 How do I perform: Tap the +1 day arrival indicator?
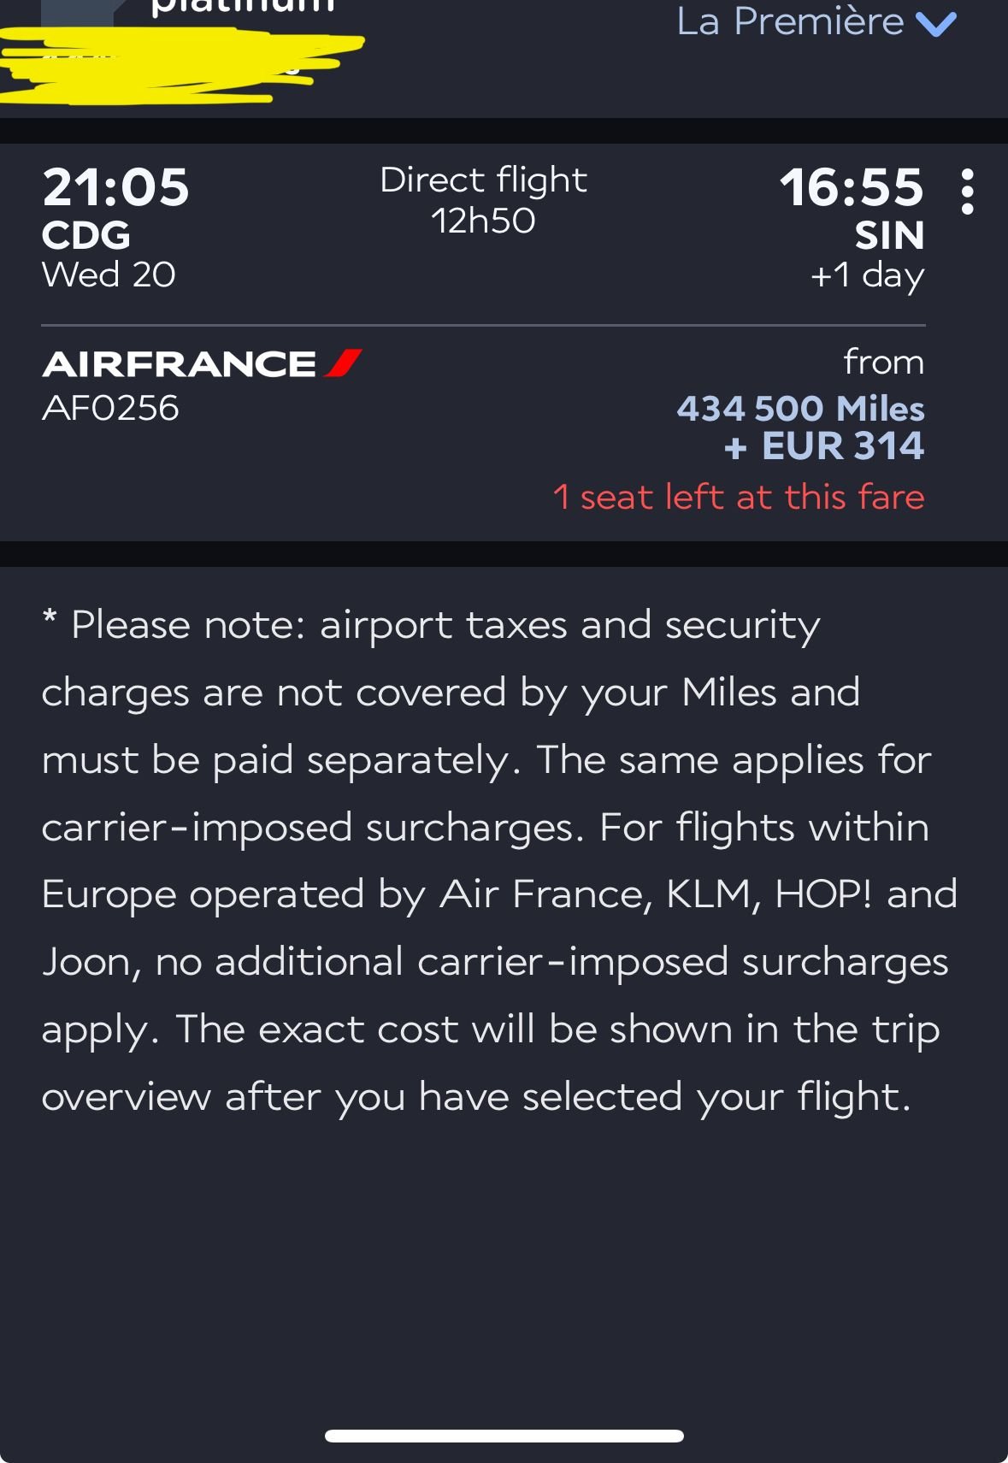tap(867, 275)
